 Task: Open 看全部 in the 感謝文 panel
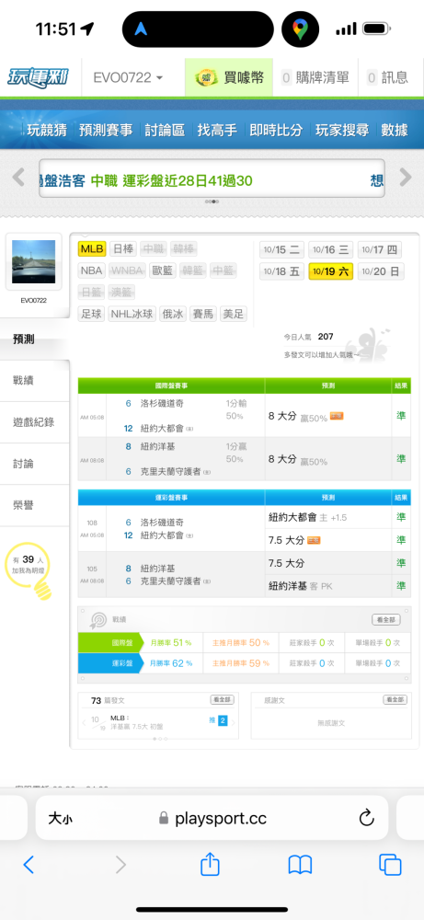coord(395,700)
